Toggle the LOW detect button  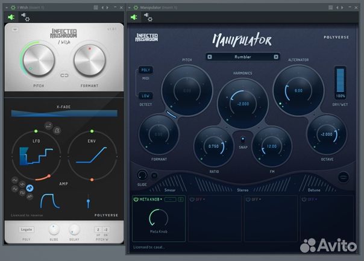click(x=146, y=96)
